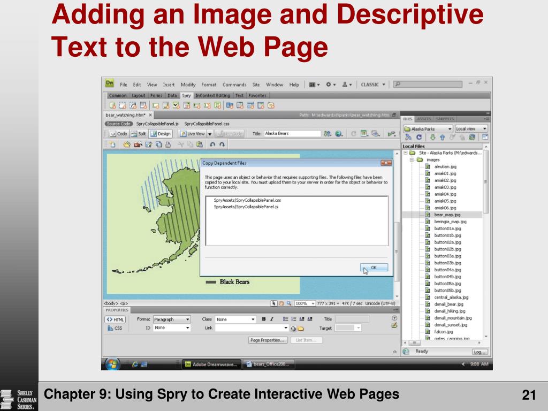Image resolution: width=548 pixels, height=411 pixels.
Task: Click the Files panel Refresh icon
Action: pos(418,138)
